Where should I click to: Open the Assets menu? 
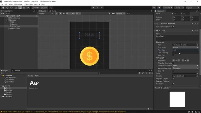[x=11, y=4]
